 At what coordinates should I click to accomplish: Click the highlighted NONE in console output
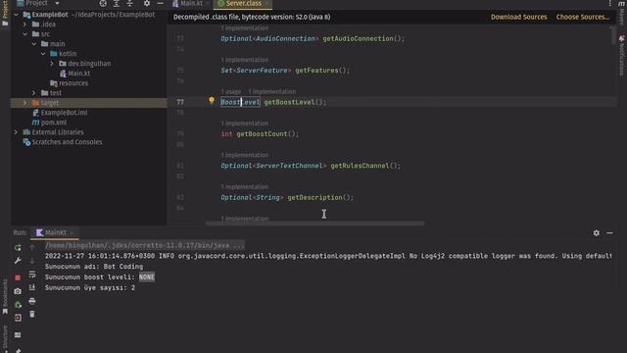(147, 277)
